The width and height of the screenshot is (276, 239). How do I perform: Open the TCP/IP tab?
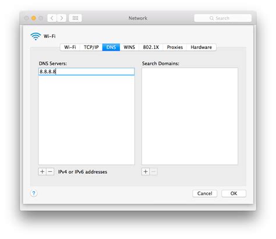pyautogui.click(x=91, y=47)
